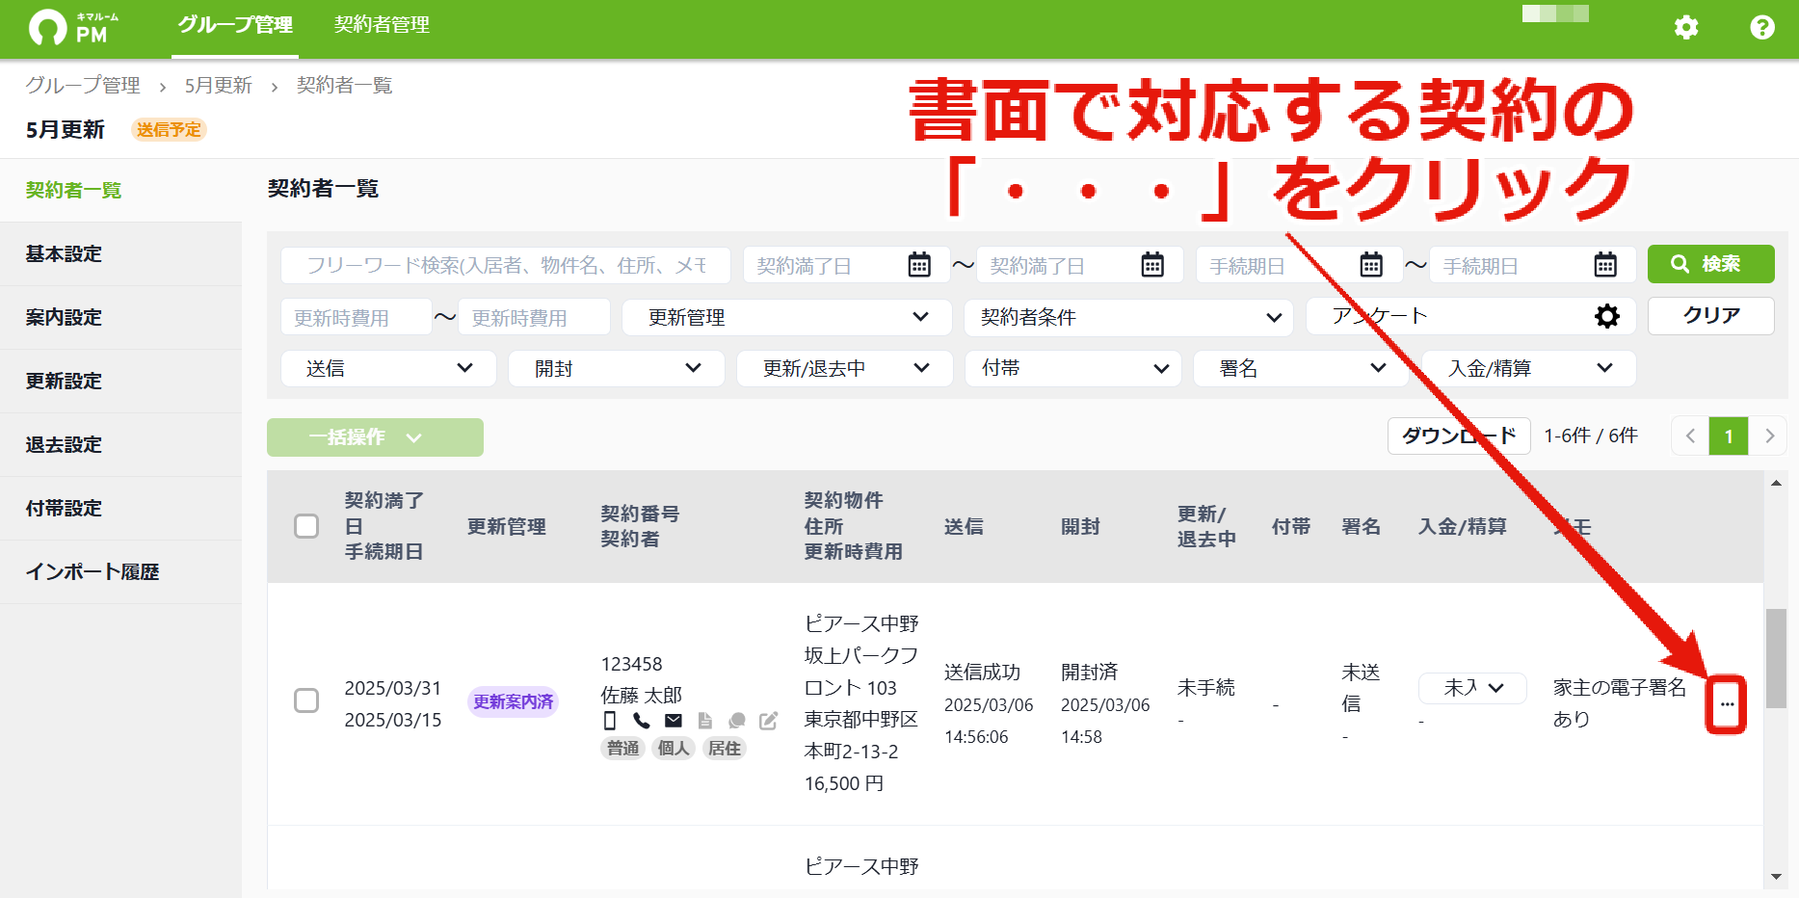Image resolution: width=1799 pixels, height=898 pixels.
Task: Follow グループ管理 breadcrumb link
Action: coord(83,86)
